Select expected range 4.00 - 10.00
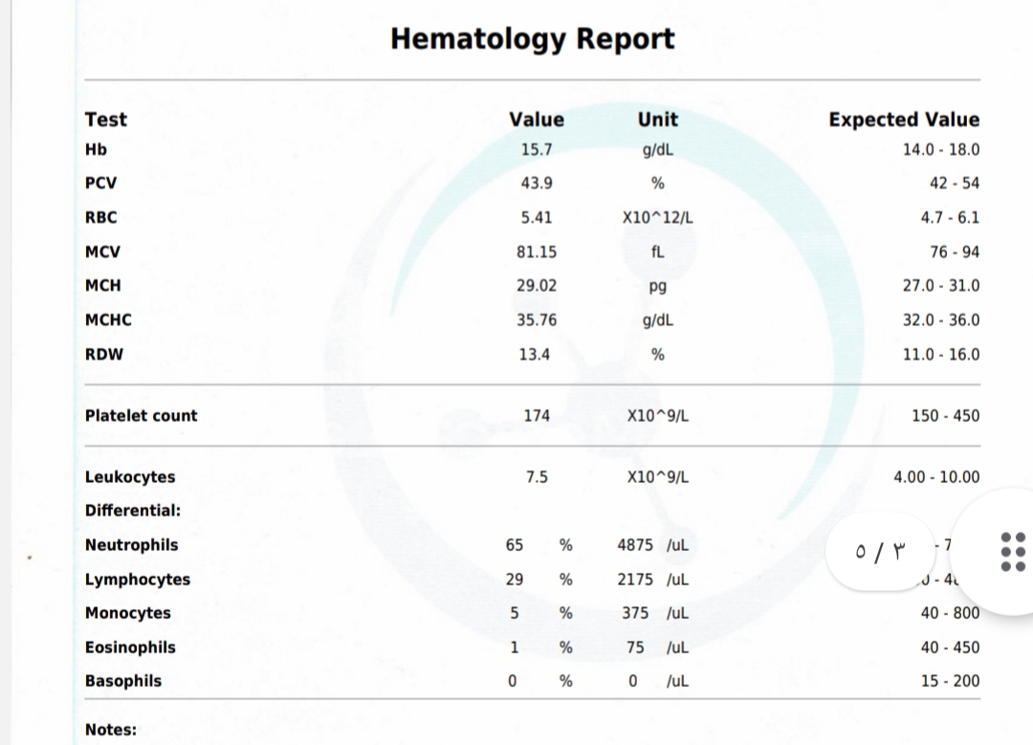The width and height of the screenshot is (1033, 745). pos(936,477)
